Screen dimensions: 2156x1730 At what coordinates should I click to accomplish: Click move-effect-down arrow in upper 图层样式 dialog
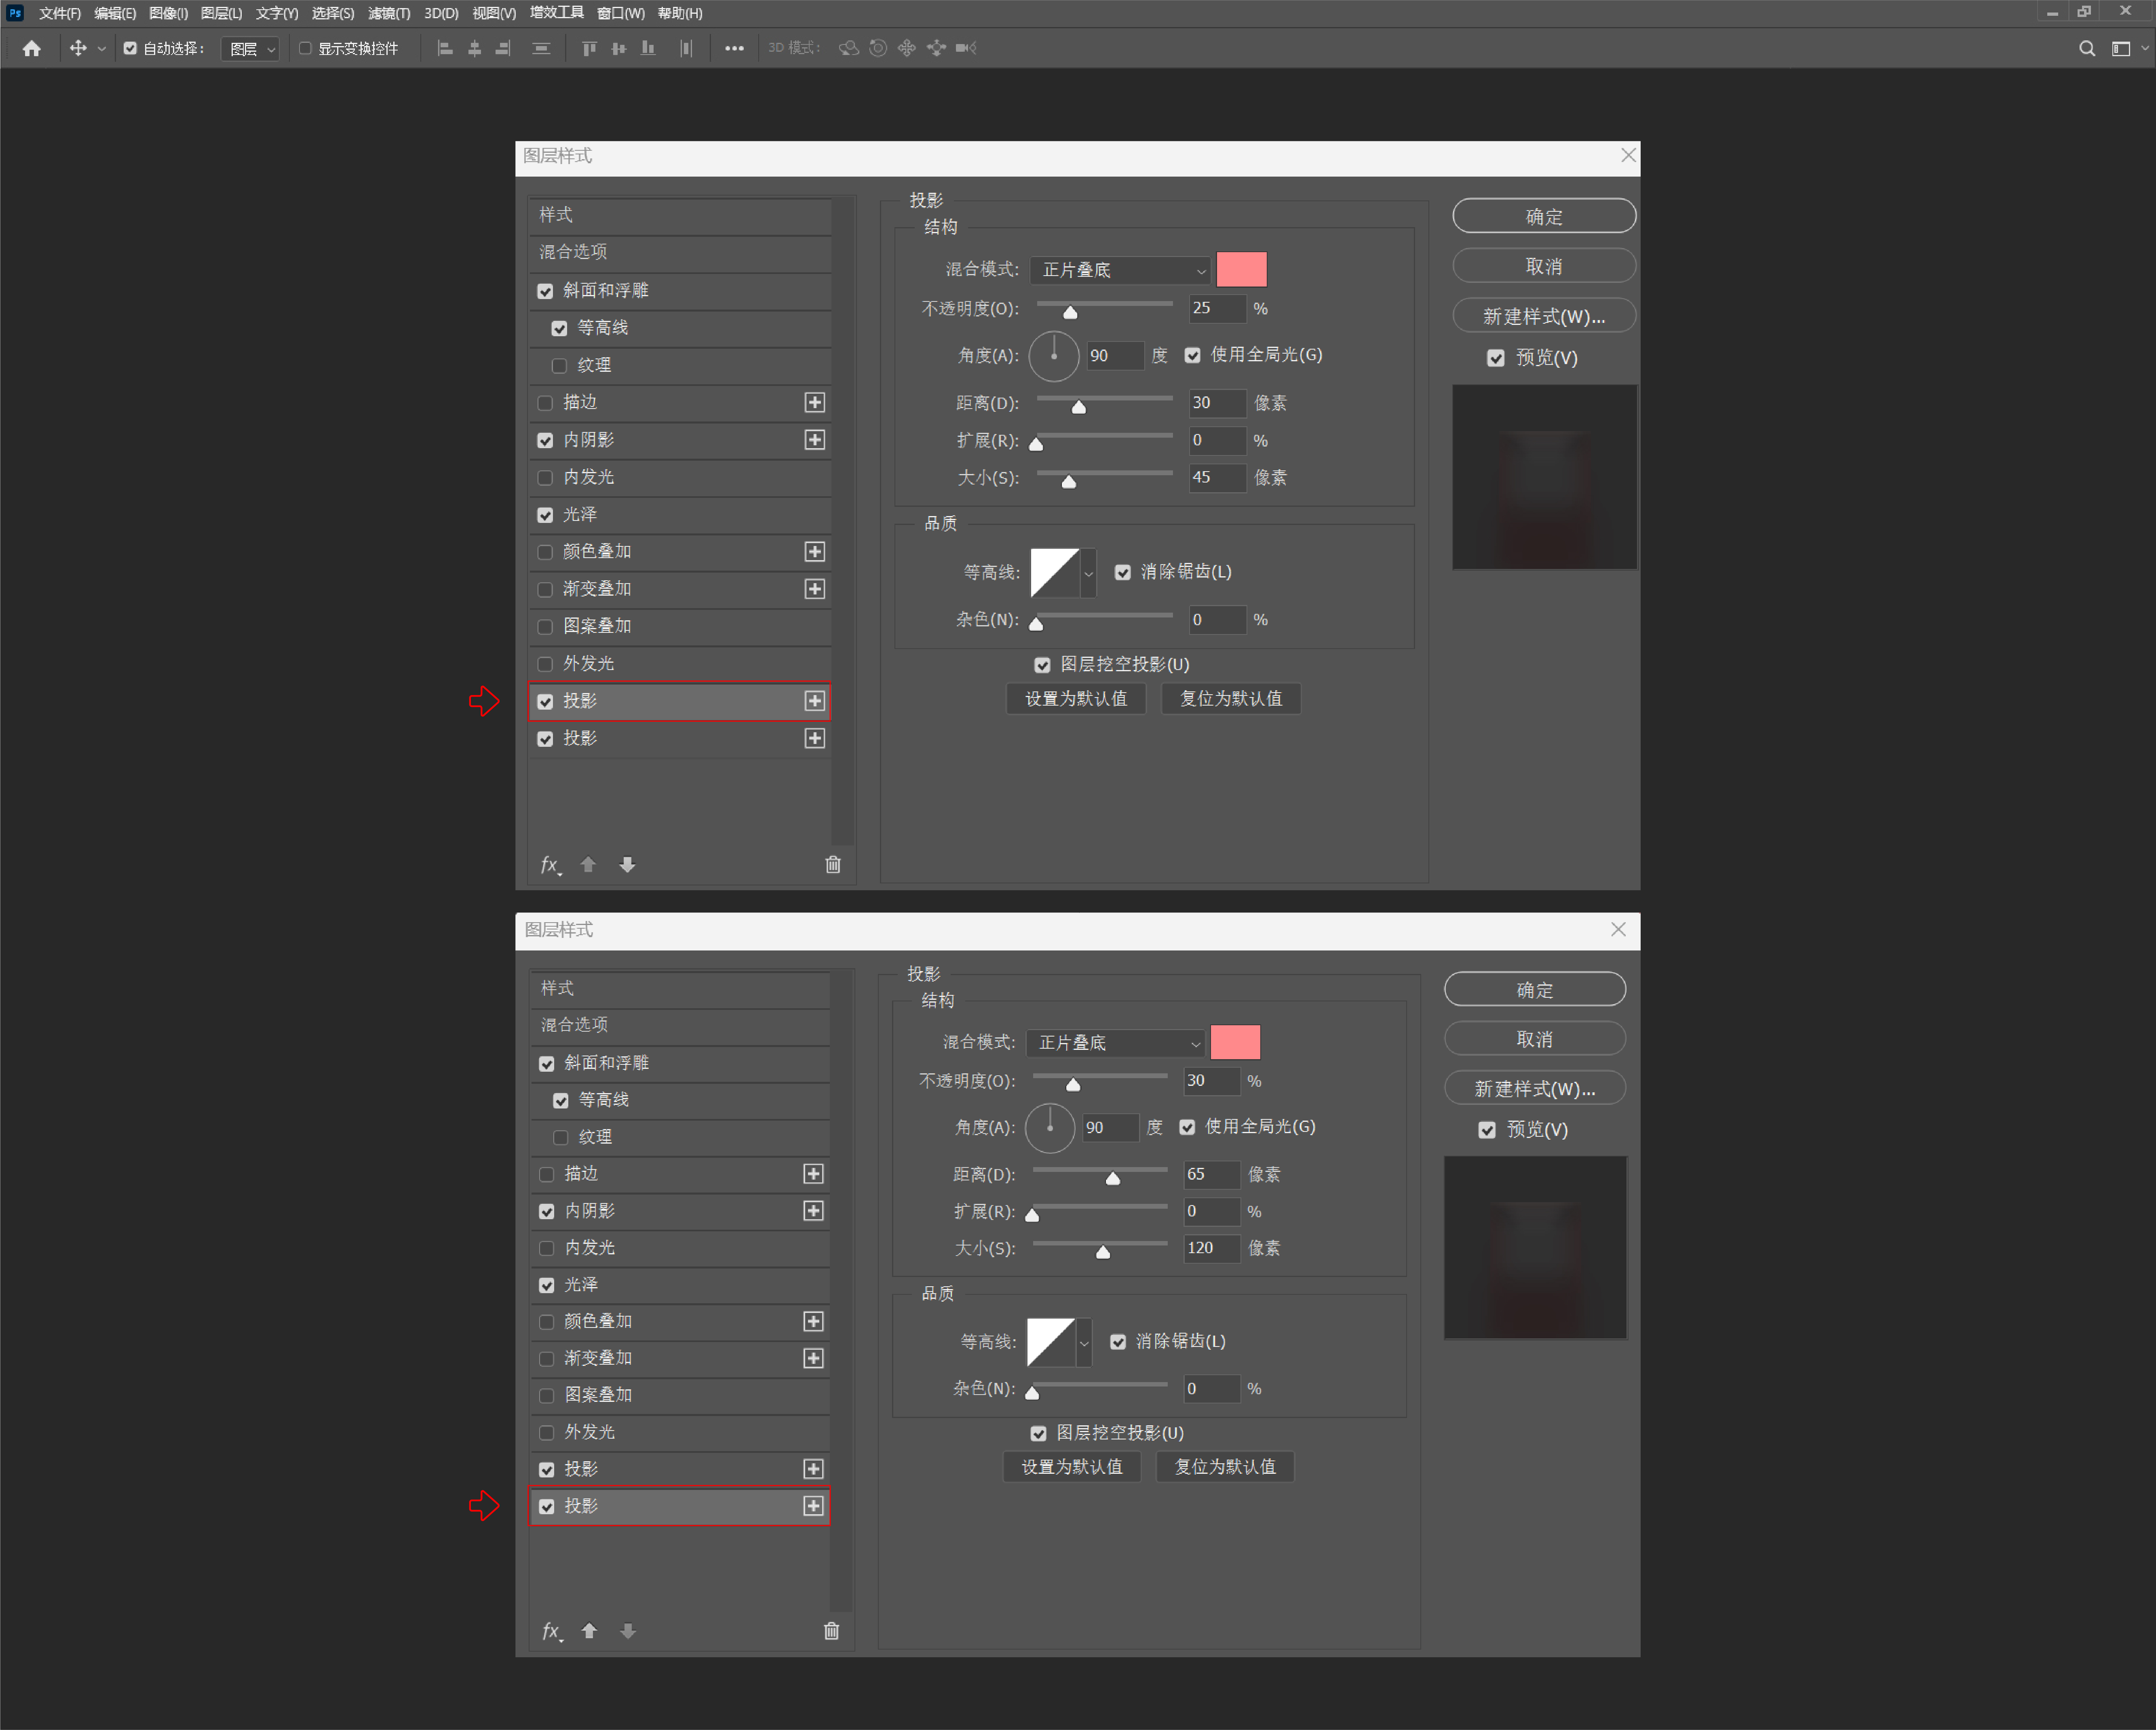[x=627, y=865]
